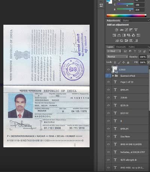Add a Curves adjustment

tap(126, 30)
